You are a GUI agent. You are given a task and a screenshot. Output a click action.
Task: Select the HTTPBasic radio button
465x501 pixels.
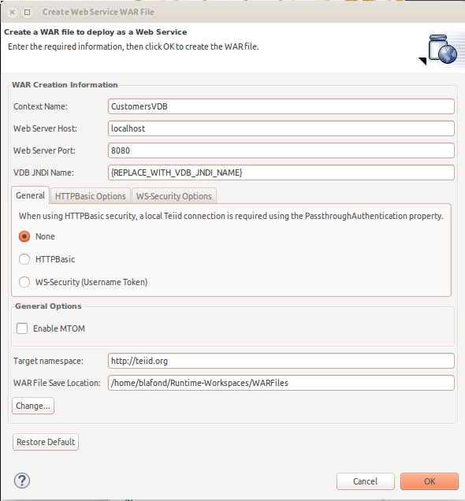pos(24,259)
